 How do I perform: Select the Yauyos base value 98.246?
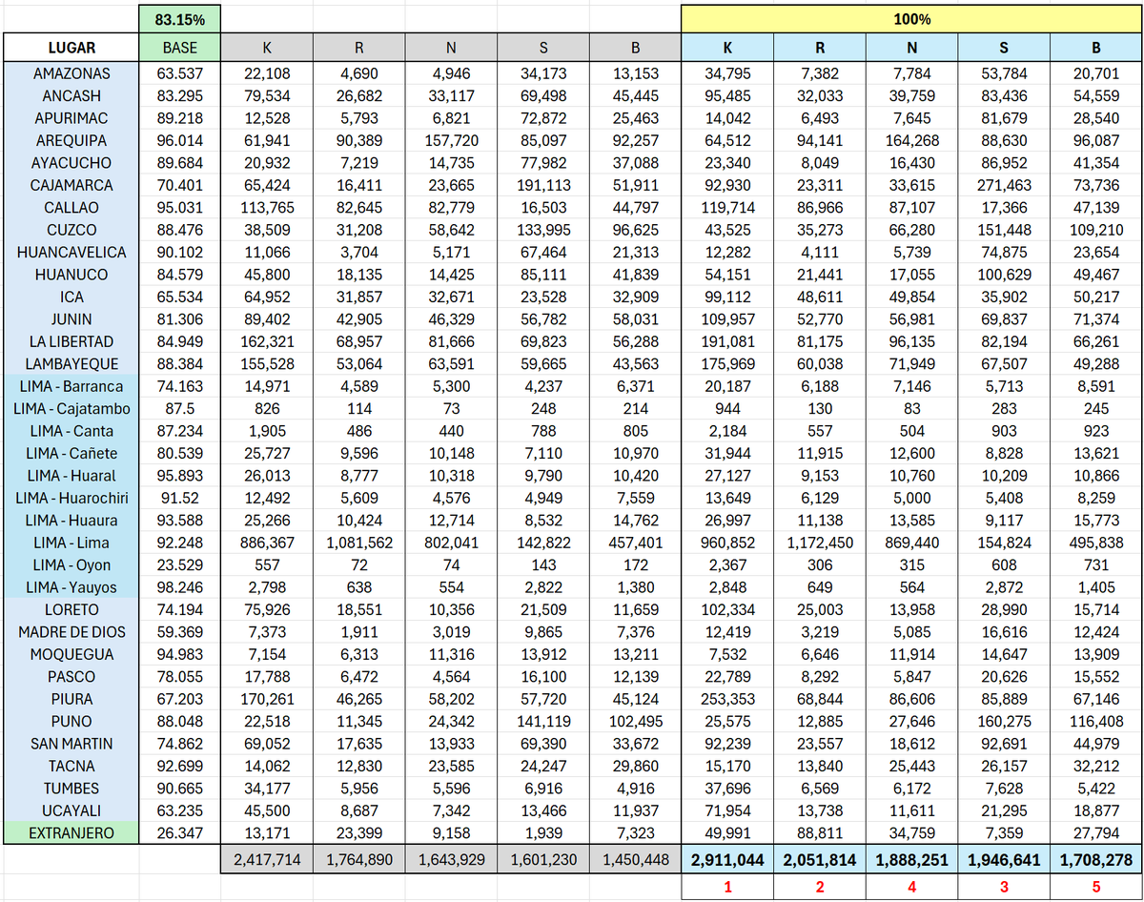(x=180, y=587)
